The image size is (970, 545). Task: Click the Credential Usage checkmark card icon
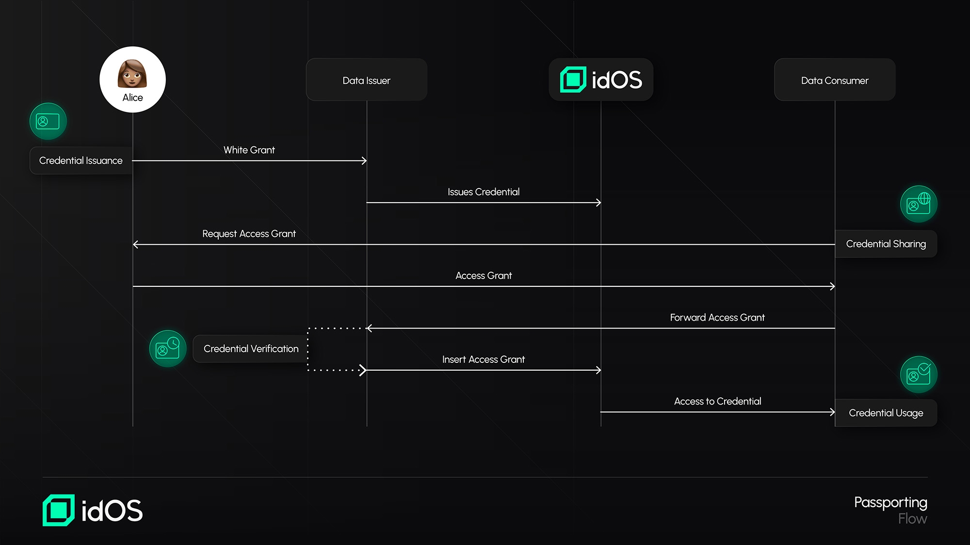point(919,374)
